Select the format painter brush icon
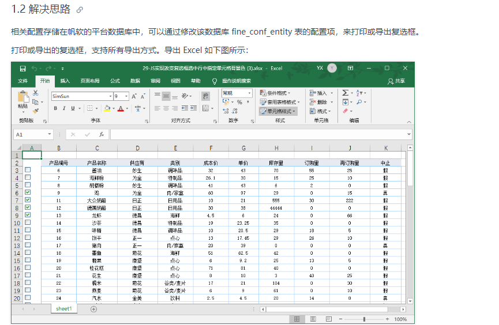The height and width of the screenshot is (325, 499). 36,111
